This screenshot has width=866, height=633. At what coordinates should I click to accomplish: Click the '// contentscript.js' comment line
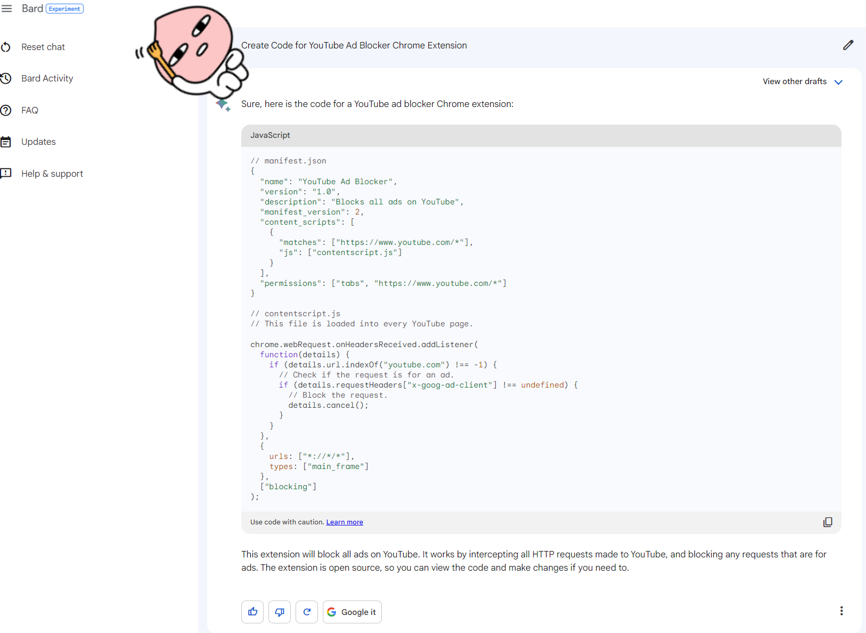(x=295, y=314)
